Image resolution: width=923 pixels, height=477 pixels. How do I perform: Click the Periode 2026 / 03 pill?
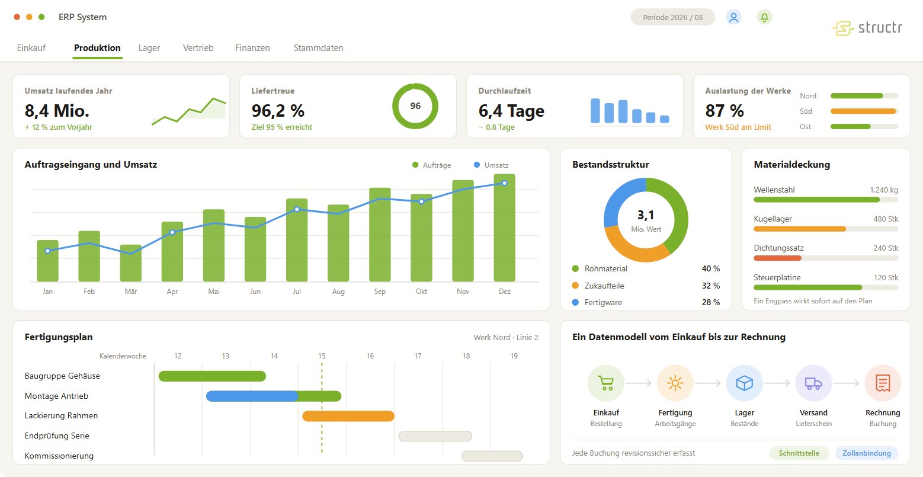673,17
